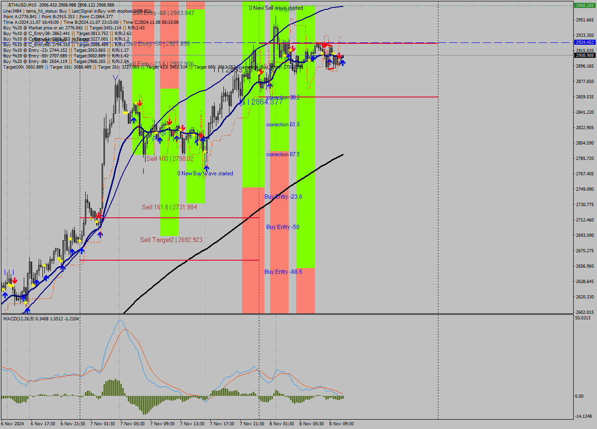Screen dimensions: 597x429
Task: Click the 2859.535 price scale value
Action: tap(585, 97)
